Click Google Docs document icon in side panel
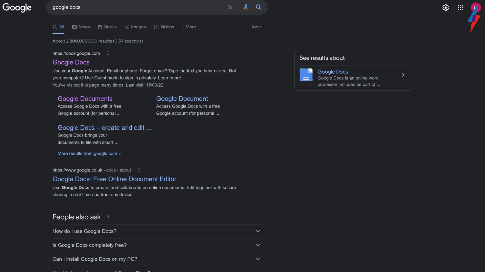 [x=306, y=75]
